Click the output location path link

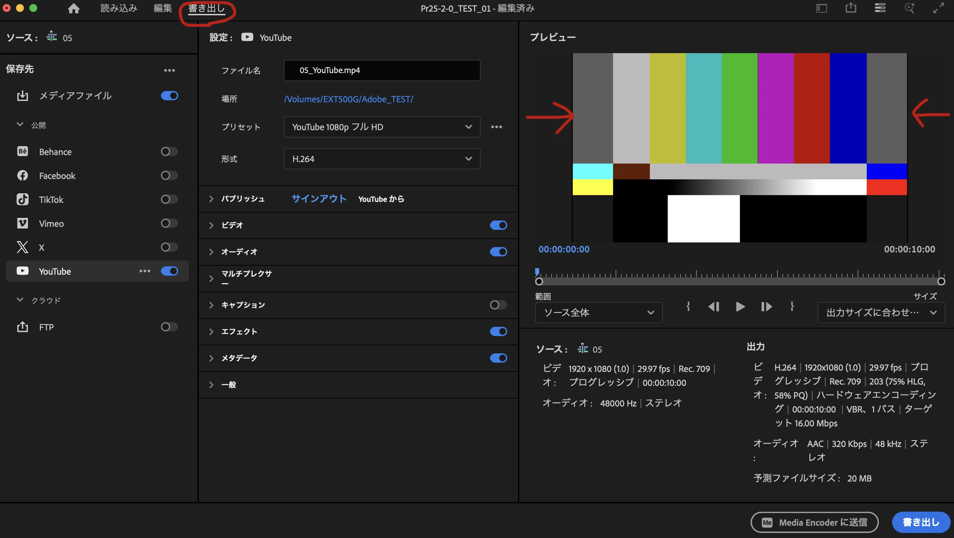point(348,99)
